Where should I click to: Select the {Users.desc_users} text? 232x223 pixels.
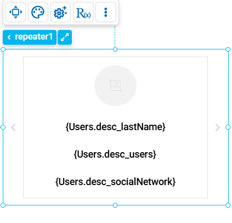pos(115,154)
